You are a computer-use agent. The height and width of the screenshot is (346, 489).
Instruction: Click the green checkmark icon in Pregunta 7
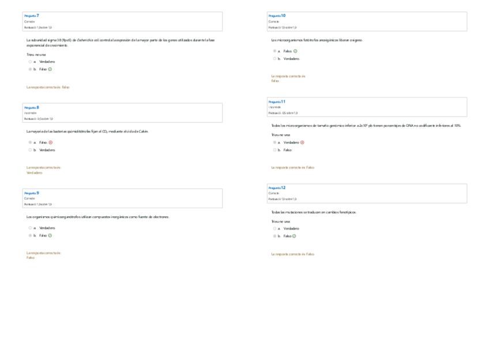coord(50,69)
